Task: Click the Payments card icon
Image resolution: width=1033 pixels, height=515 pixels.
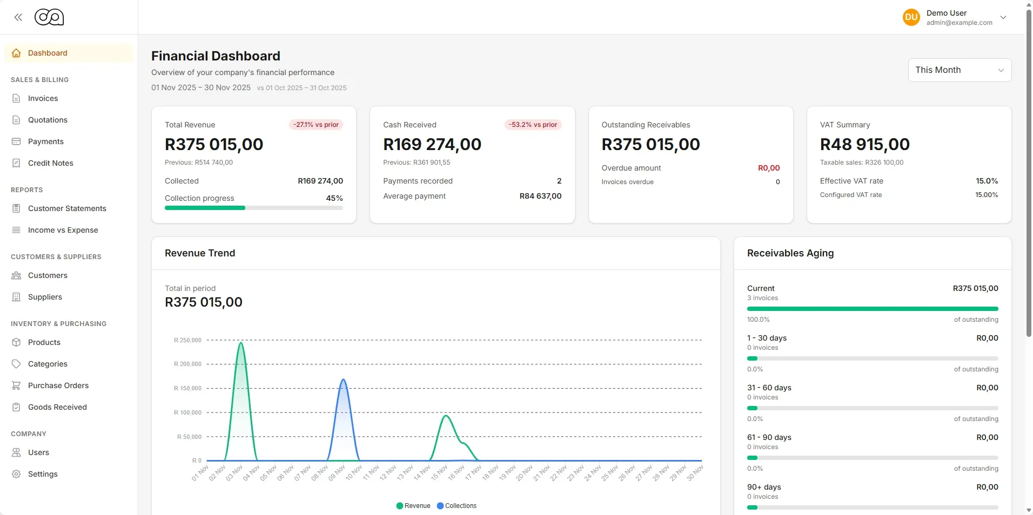Action: (16, 141)
